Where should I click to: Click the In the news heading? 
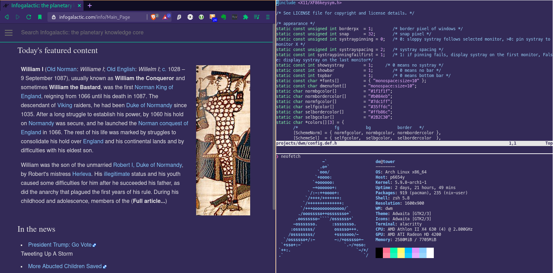tap(36, 229)
